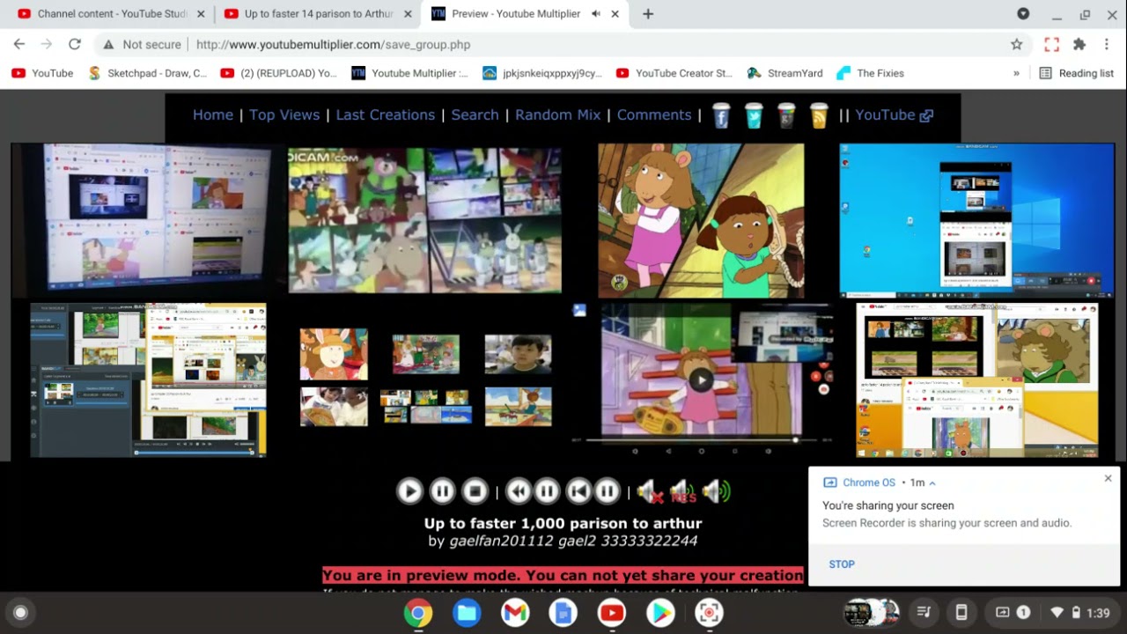
Task: Share via the Facebook cup icon
Action: 721,115
